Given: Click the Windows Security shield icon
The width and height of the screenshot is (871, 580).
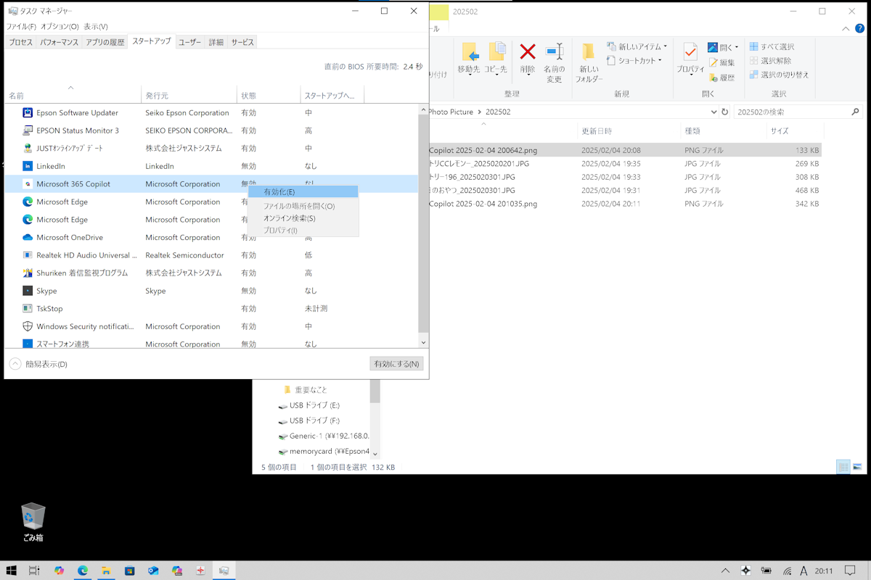Looking at the screenshot, I should point(28,326).
